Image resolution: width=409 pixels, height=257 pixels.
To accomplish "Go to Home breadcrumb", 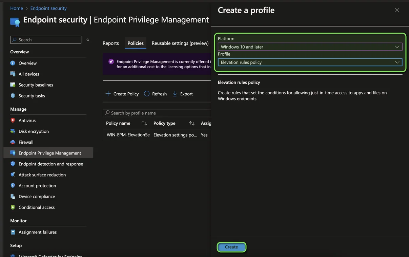I will pos(17,8).
